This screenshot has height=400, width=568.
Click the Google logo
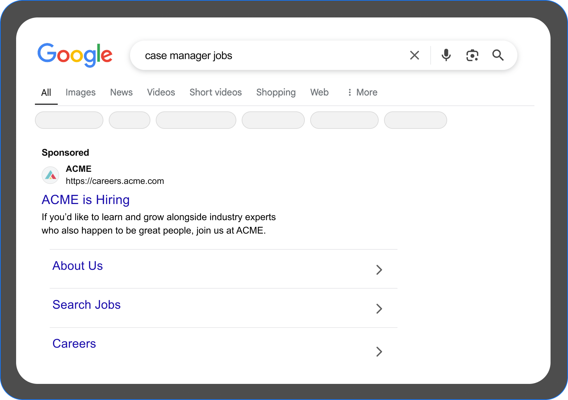pos(75,55)
